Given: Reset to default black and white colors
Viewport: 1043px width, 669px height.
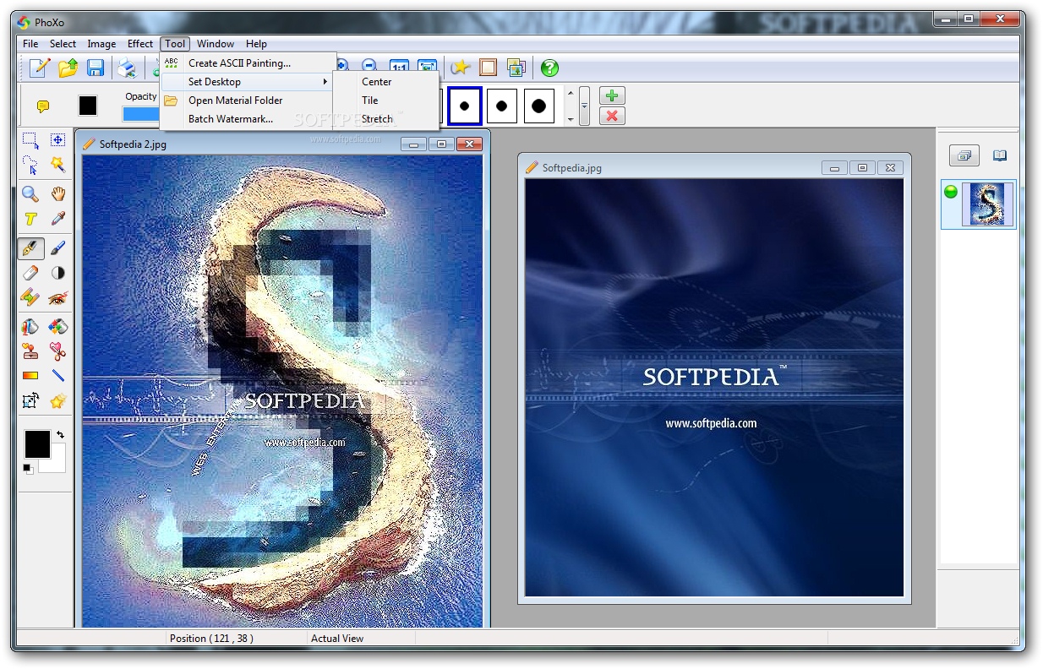Looking at the screenshot, I should (x=28, y=468).
